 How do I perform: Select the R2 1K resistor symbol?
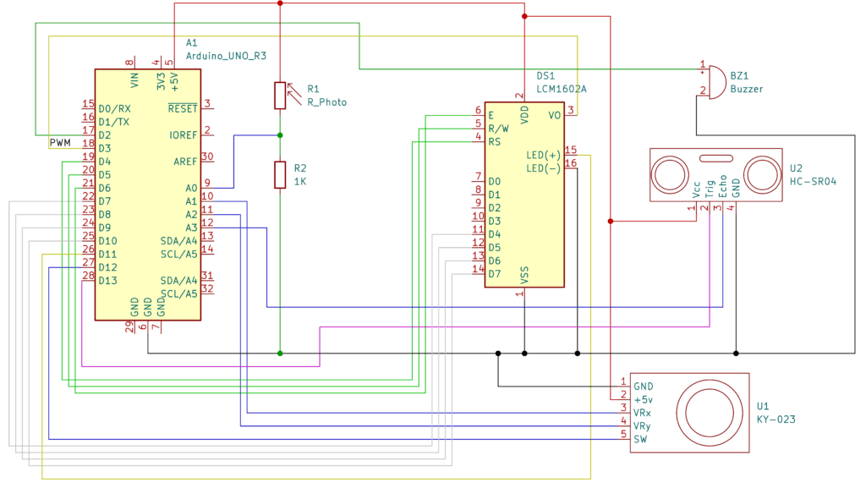(280, 174)
